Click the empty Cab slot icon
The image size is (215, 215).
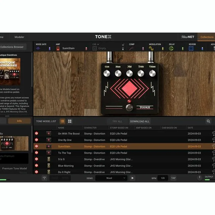click(95, 48)
